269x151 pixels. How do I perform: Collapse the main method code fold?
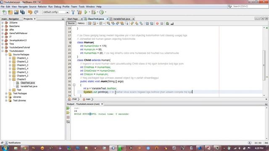[74, 85]
